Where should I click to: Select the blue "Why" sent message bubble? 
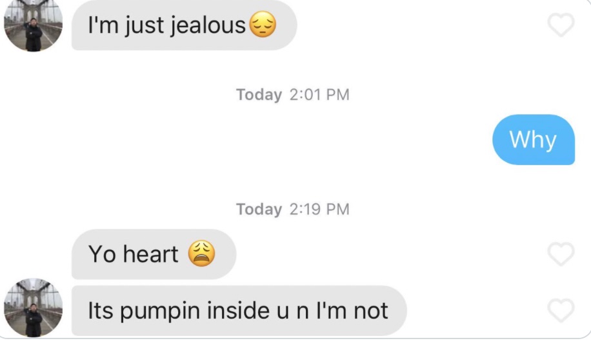click(x=534, y=140)
